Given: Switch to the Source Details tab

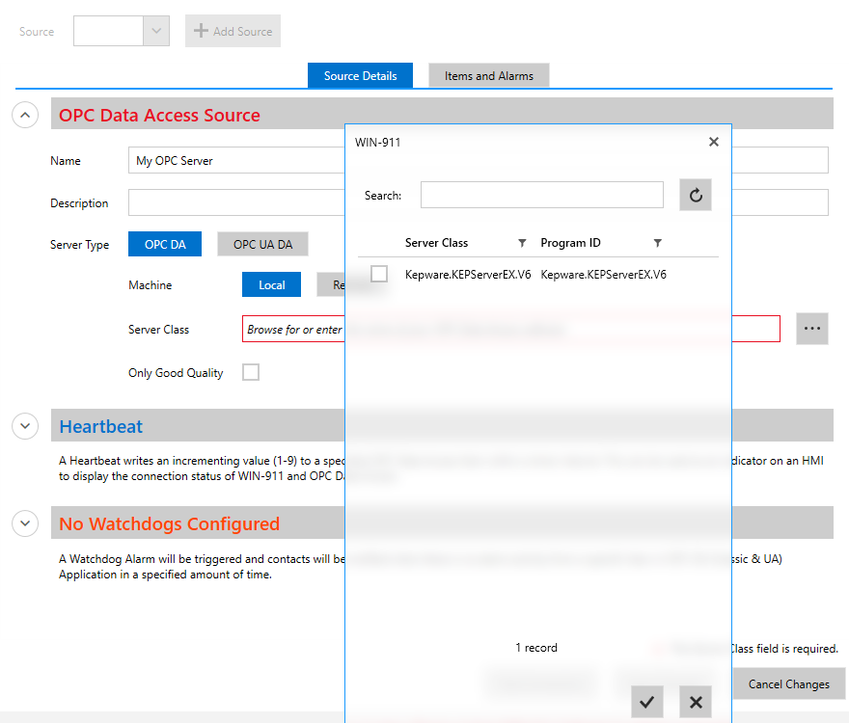Looking at the screenshot, I should click(360, 76).
